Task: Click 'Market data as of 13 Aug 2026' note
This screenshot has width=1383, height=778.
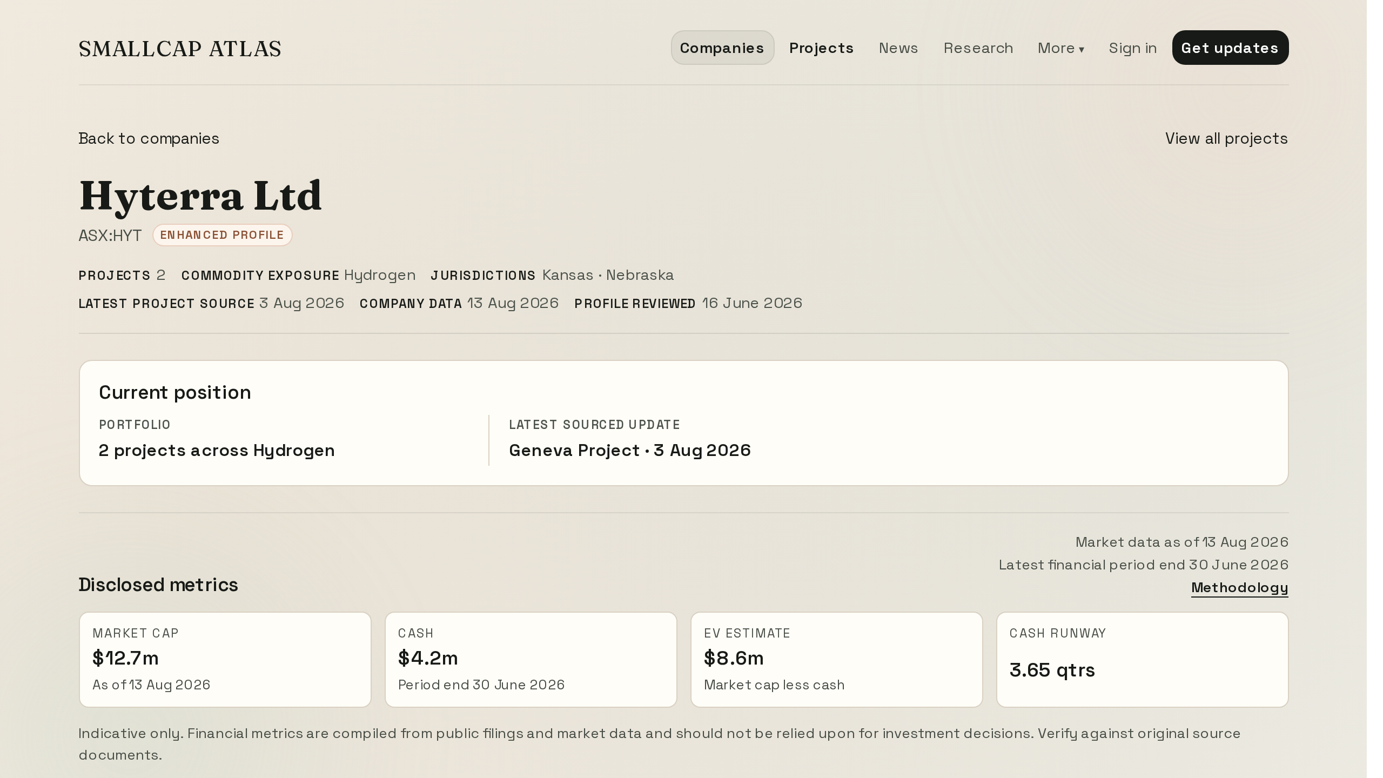Action: [1182, 542]
